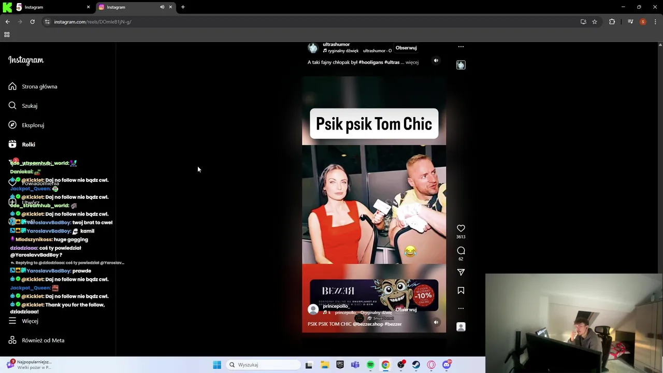Open more options beside the princepolo_ reel
663x373 pixels.
[x=461, y=308]
